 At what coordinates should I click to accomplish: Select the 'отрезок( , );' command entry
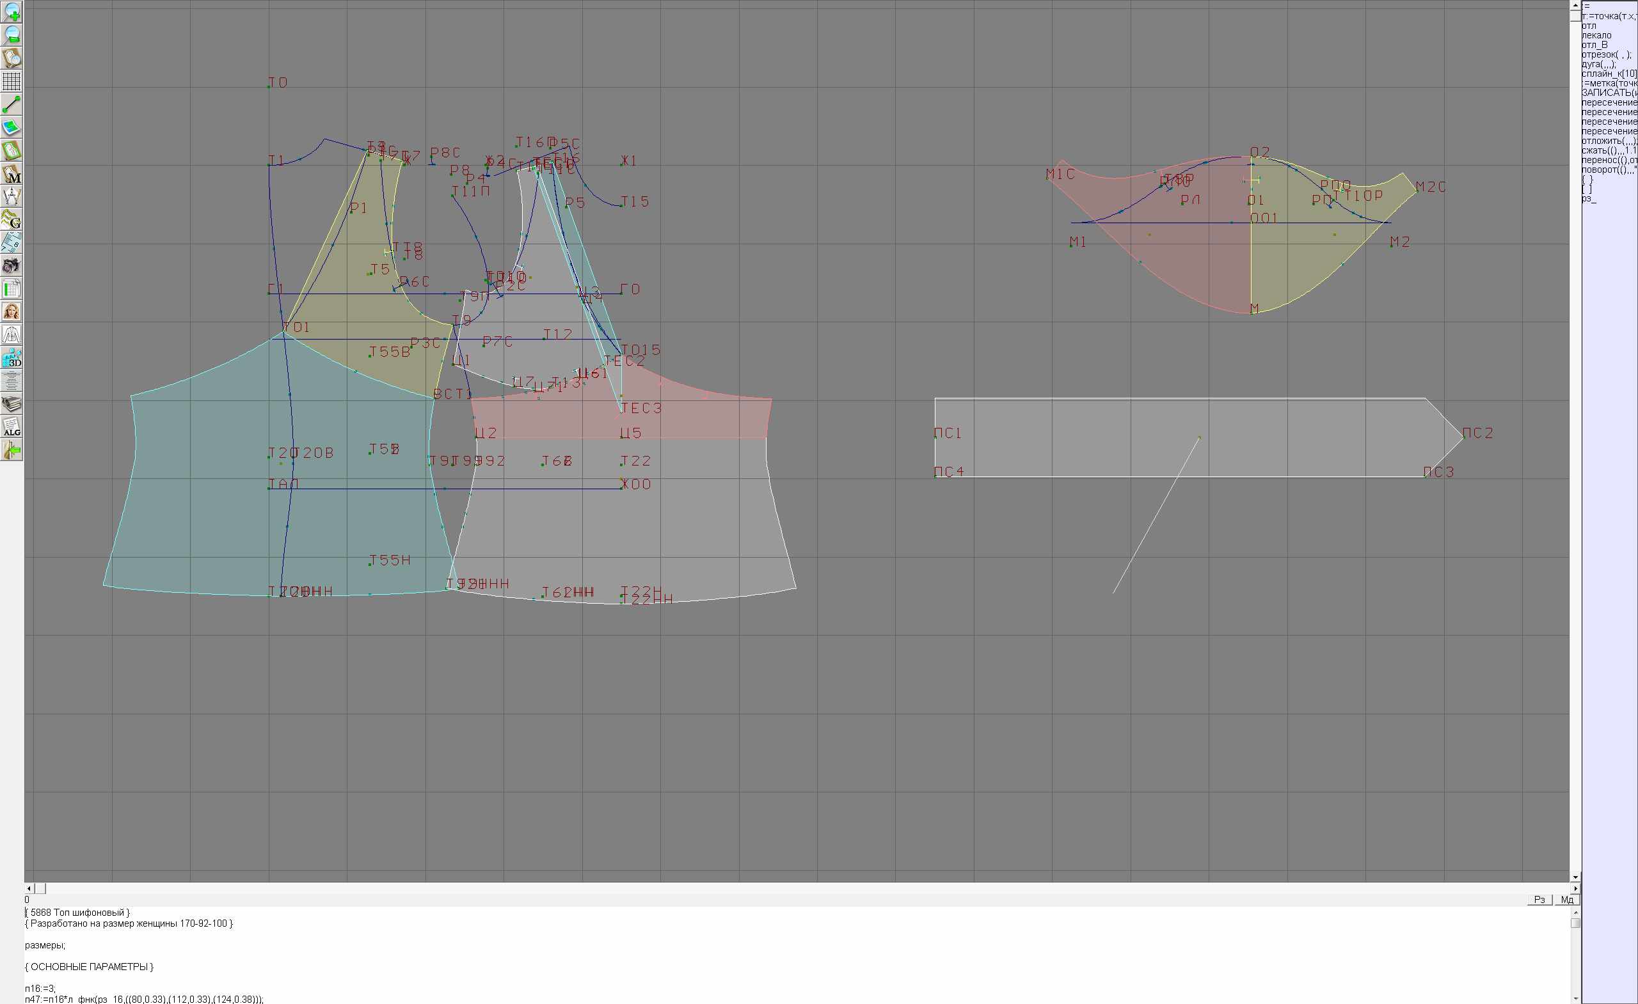tap(1603, 54)
